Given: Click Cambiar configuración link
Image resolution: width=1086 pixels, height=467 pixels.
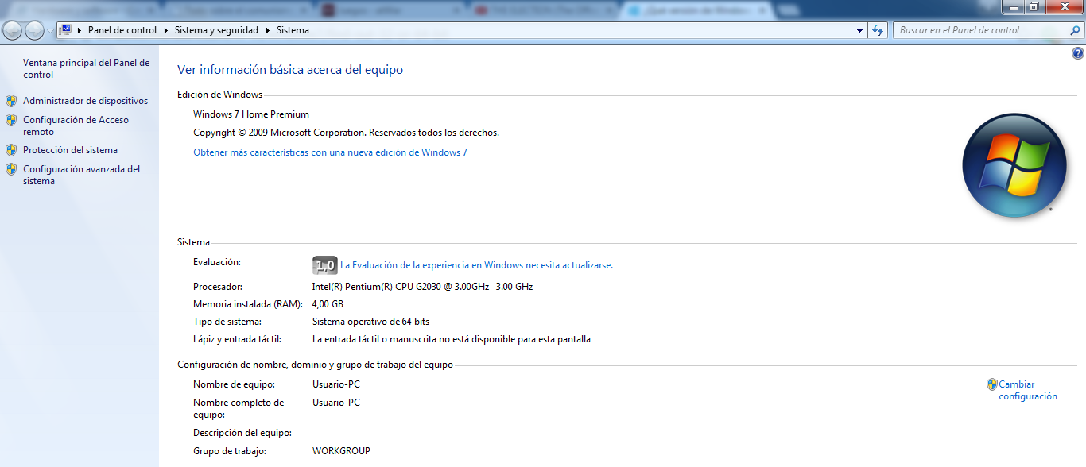Looking at the screenshot, I should [x=1028, y=390].
